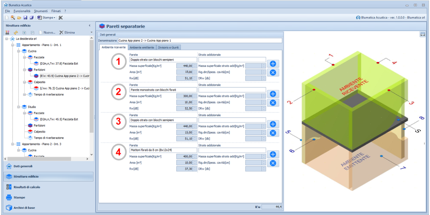Click blue plus button for wall 1
Viewport: 430px width, 215px height.
(273, 64)
